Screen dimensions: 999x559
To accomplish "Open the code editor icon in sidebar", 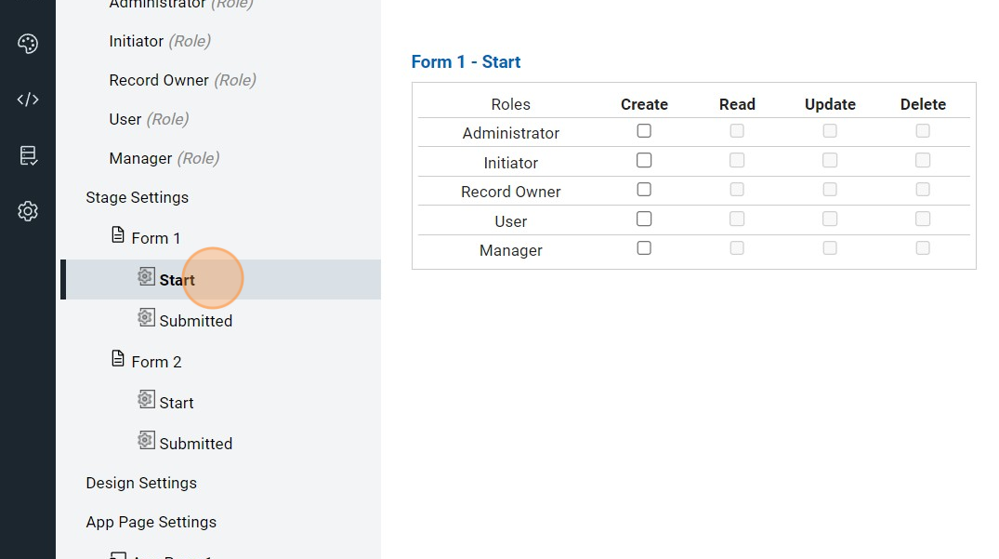I will [28, 100].
